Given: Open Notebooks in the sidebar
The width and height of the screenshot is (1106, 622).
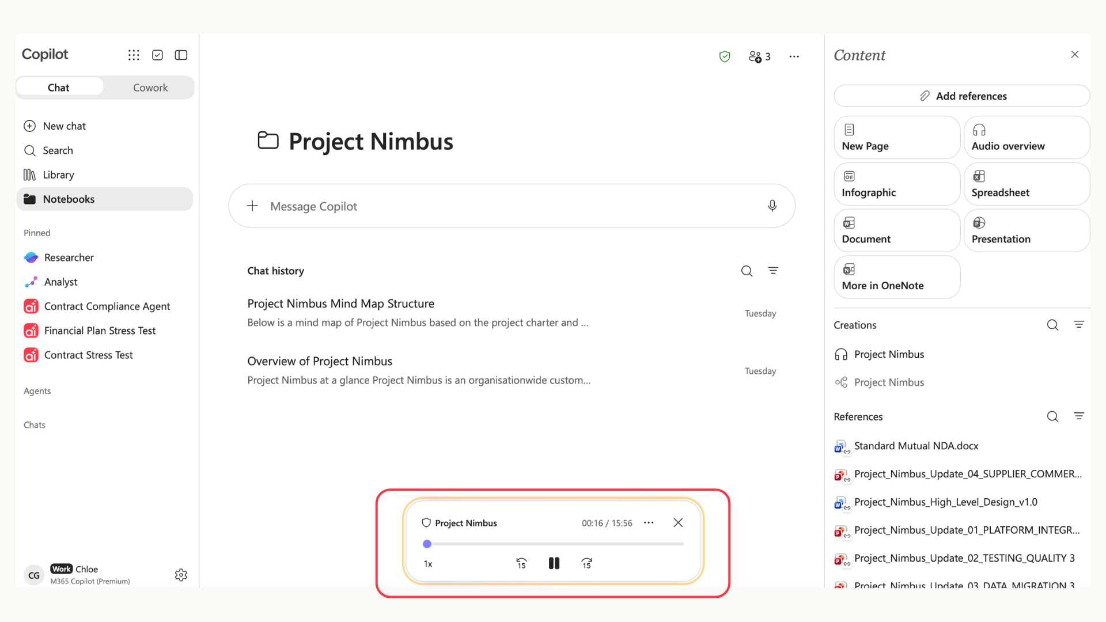Looking at the screenshot, I should tap(104, 199).
